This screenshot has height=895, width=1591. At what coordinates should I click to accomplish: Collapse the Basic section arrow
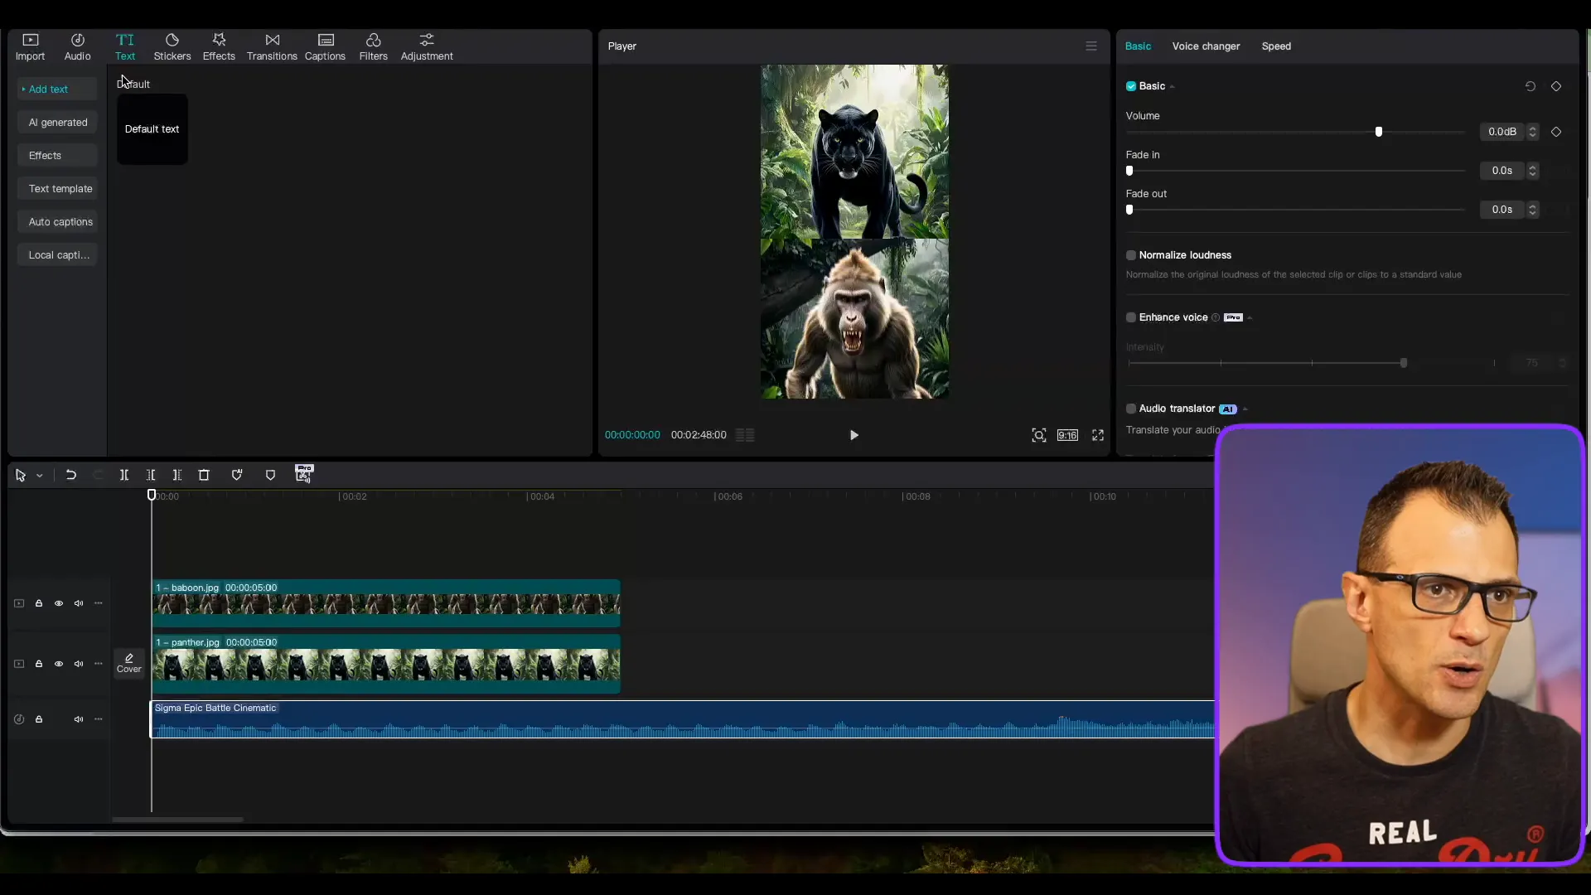1172,87
